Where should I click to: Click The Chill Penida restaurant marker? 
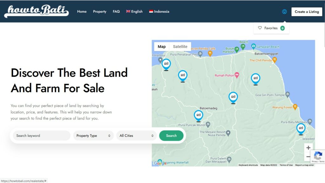(x=275, y=60)
